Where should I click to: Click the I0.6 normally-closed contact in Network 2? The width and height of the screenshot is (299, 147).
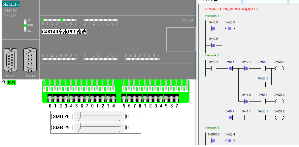[x=230, y=68]
